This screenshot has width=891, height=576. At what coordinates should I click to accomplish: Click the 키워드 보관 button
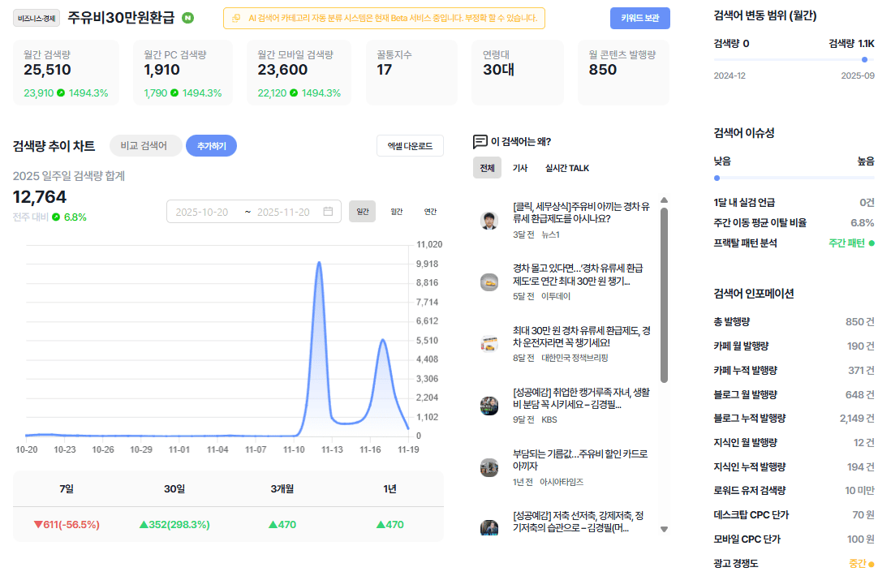(639, 18)
